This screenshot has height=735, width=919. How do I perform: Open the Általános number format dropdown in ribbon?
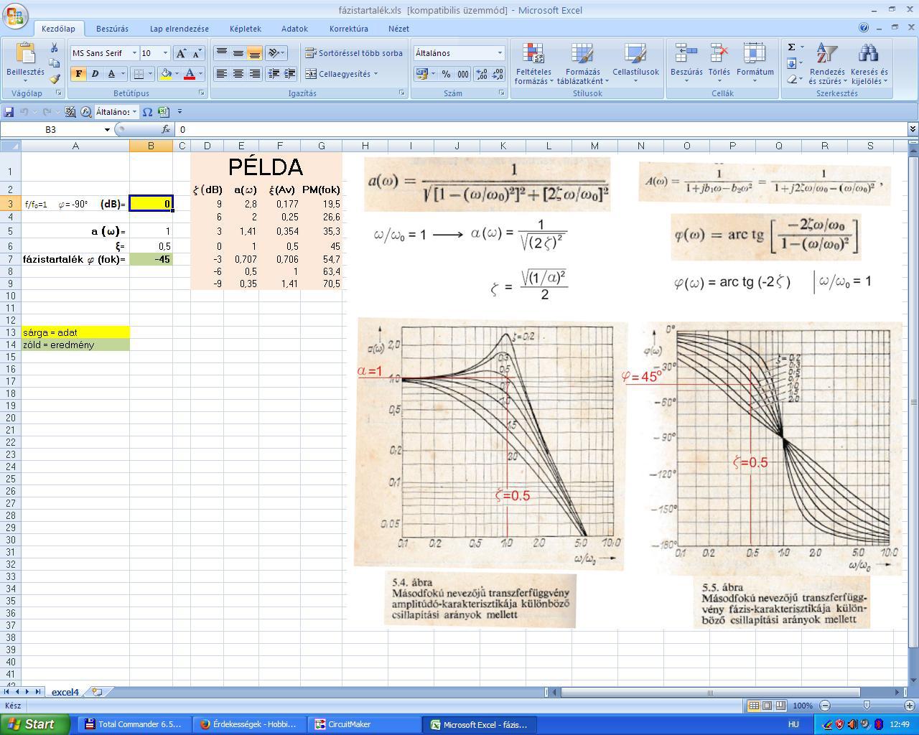(x=500, y=53)
